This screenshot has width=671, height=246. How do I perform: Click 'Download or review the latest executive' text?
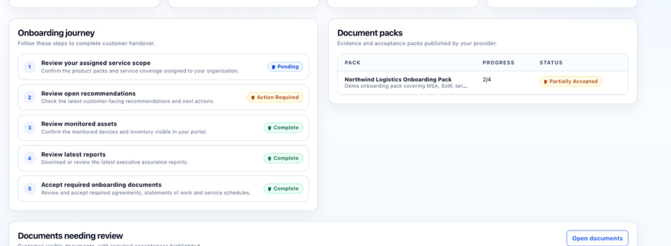(x=115, y=162)
